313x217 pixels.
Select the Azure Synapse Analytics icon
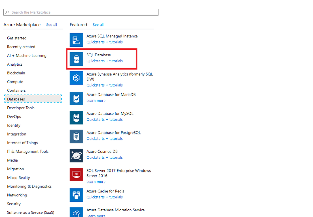point(76,78)
